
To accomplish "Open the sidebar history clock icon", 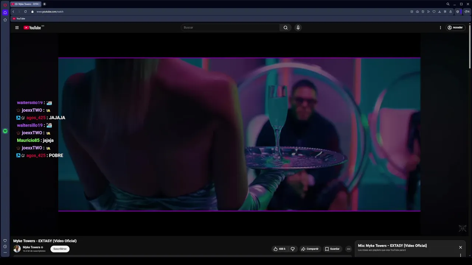I will [5, 247].
